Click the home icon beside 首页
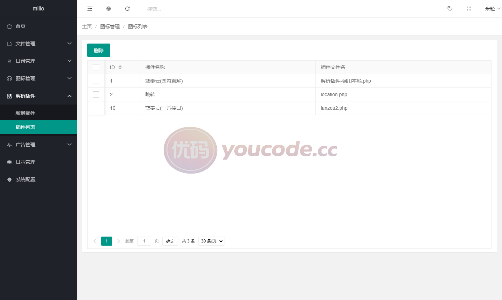The width and height of the screenshot is (502, 300). (9, 26)
